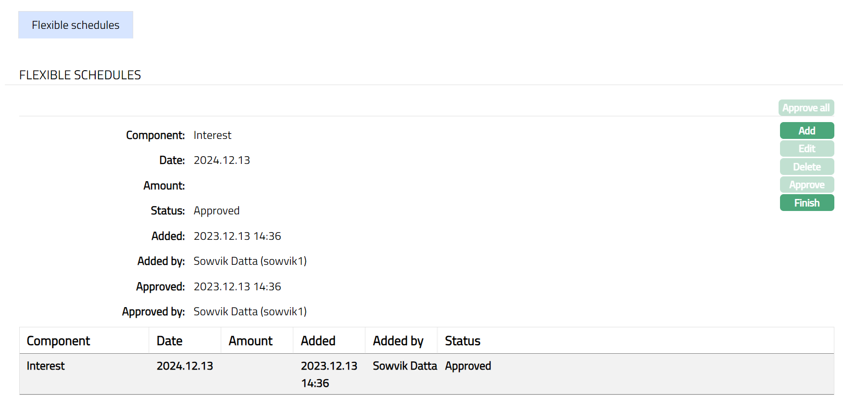
Task: Click the Added by column header
Action: click(x=398, y=341)
